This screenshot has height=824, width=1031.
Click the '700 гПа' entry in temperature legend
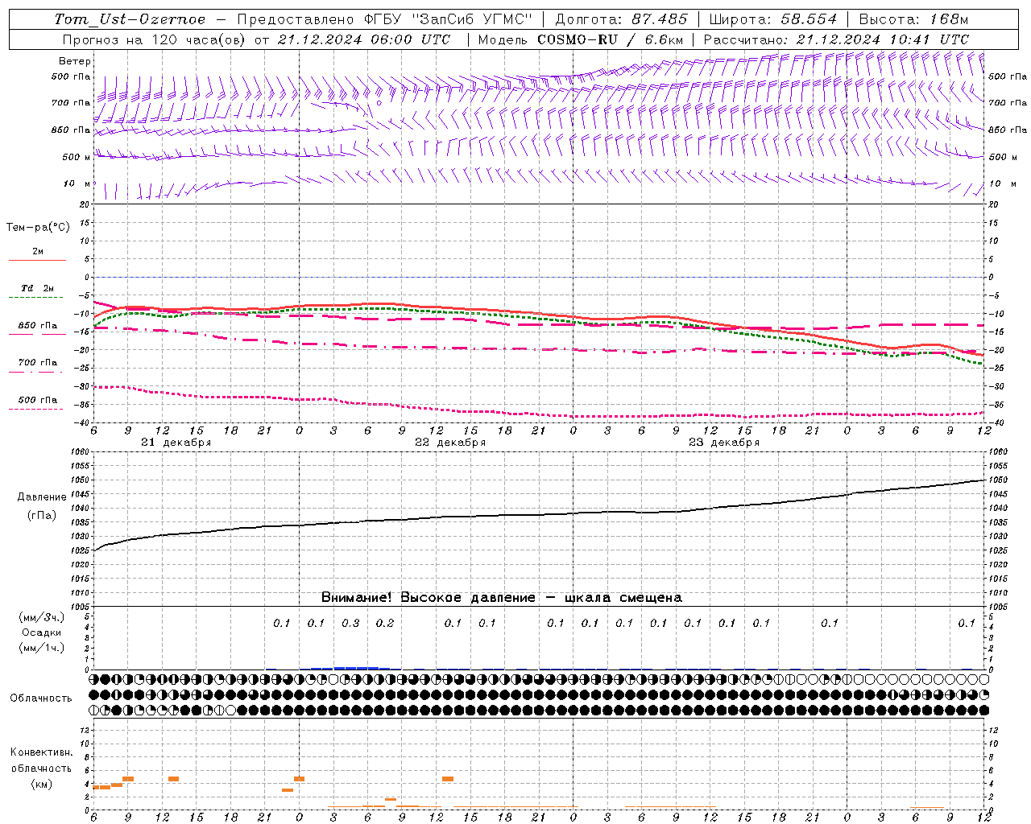[38, 362]
